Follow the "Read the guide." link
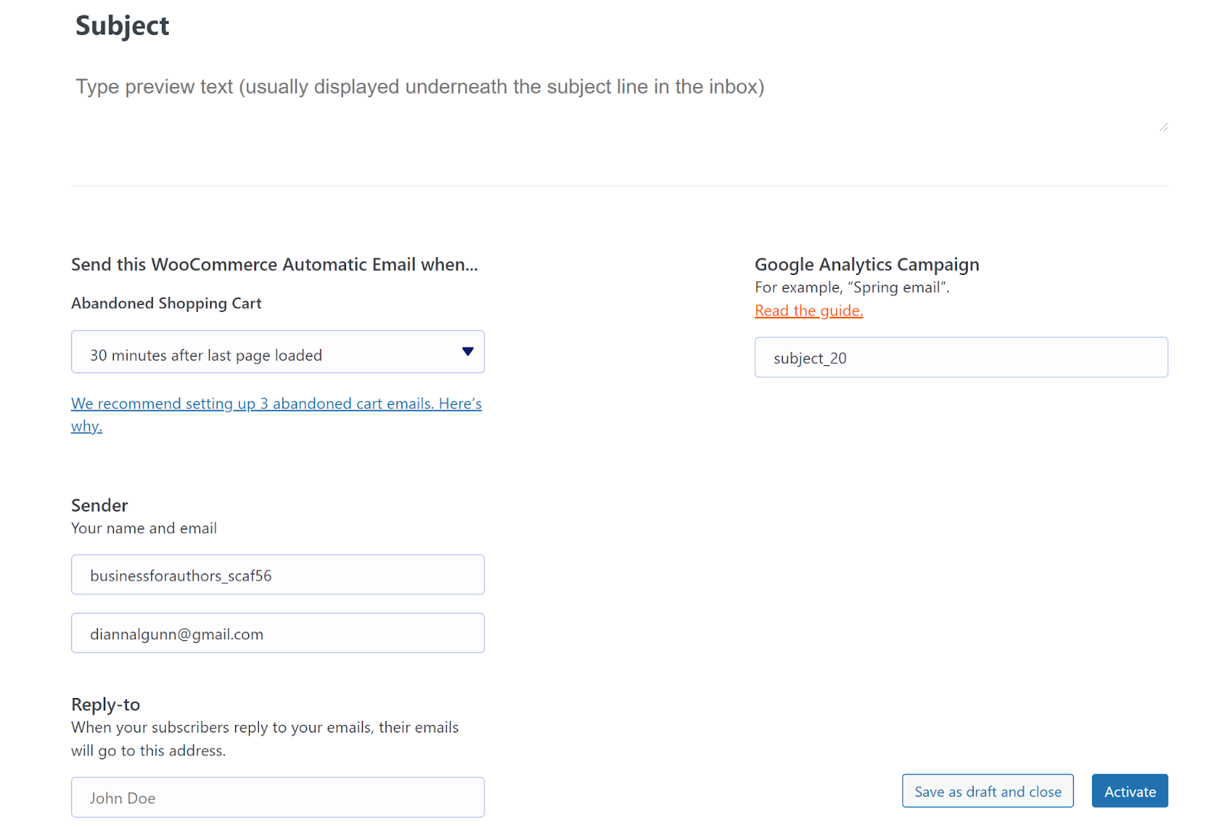 (809, 311)
